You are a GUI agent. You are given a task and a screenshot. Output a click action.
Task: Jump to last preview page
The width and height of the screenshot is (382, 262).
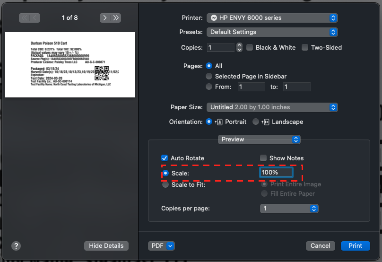pyautogui.click(x=116, y=18)
